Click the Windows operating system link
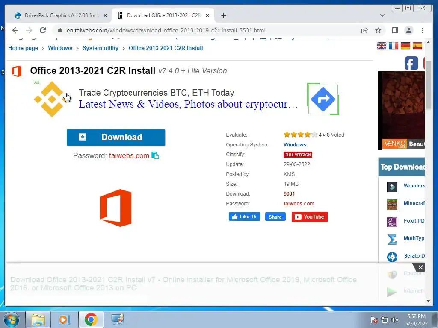This screenshot has width=438, height=328. tap(295, 144)
